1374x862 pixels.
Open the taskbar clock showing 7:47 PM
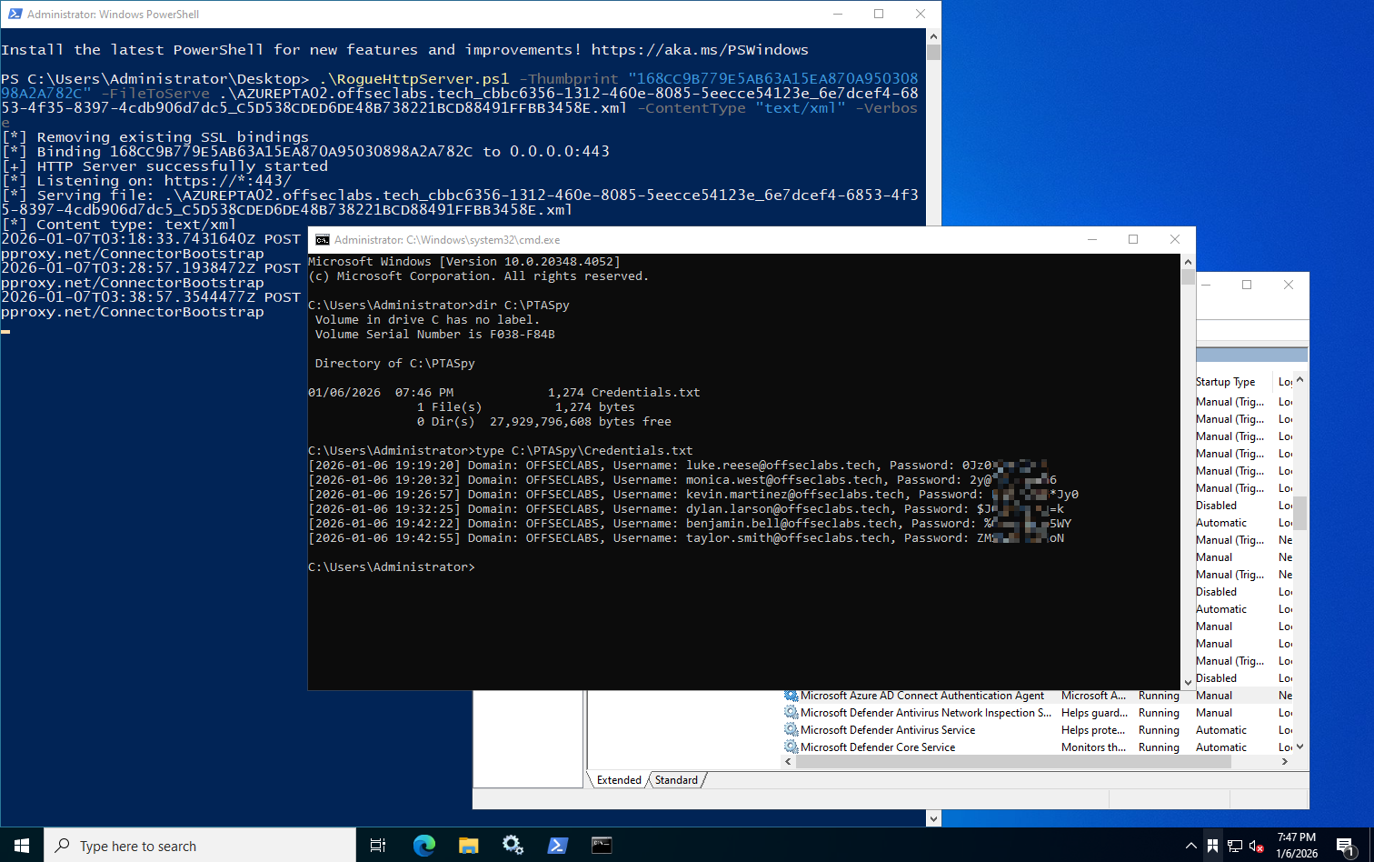click(1297, 846)
